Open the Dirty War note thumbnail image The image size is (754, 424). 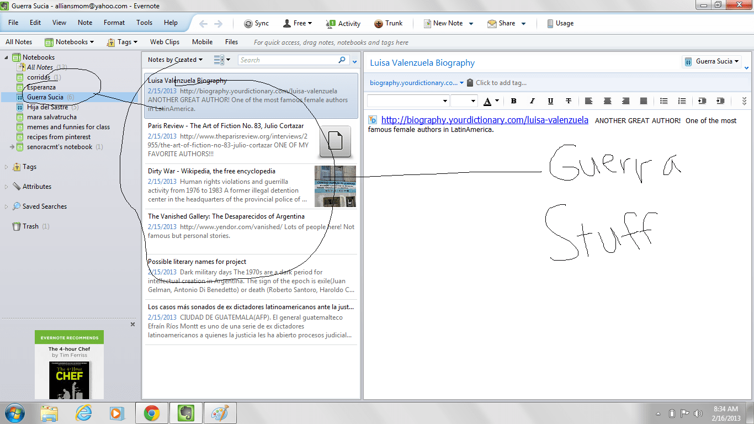(x=335, y=186)
